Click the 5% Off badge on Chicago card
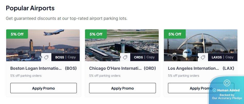Image resolution: width=244 pixels, height=104 pixels. tap(96, 34)
